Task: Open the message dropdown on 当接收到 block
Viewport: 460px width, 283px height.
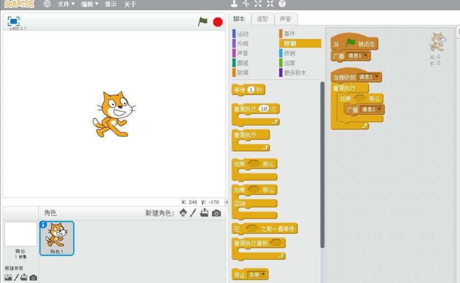Action: pos(377,76)
